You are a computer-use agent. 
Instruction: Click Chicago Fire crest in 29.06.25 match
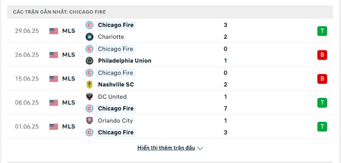pos(90,25)
